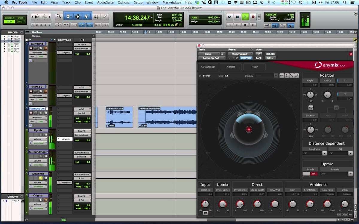Screen dimensions: 359x224
Task: Open the Window menu
Action: [153, 2]
